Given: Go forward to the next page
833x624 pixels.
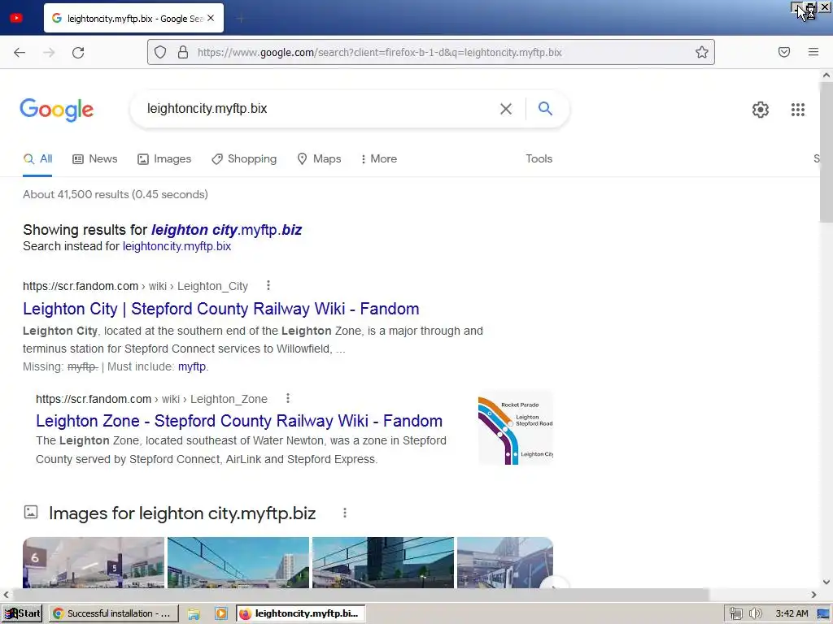Looking at the screenshot, I should (x=49, y=52).
